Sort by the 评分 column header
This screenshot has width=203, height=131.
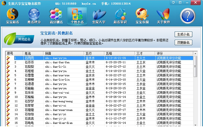pyautogui.click(x=174, y=53)
